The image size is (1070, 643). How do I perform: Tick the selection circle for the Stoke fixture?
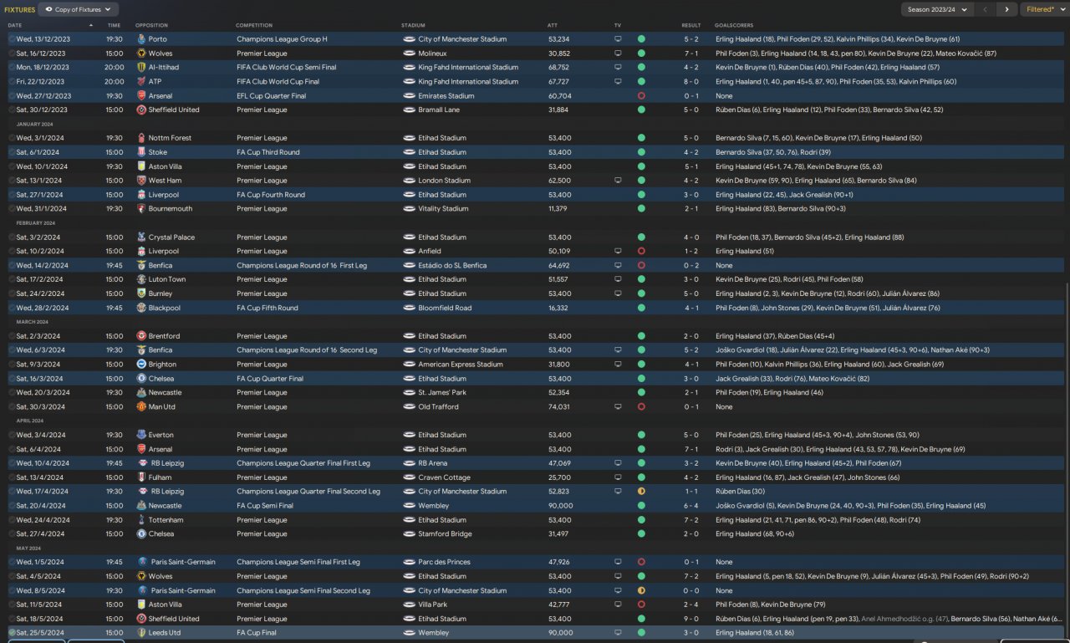pos(12,152)
